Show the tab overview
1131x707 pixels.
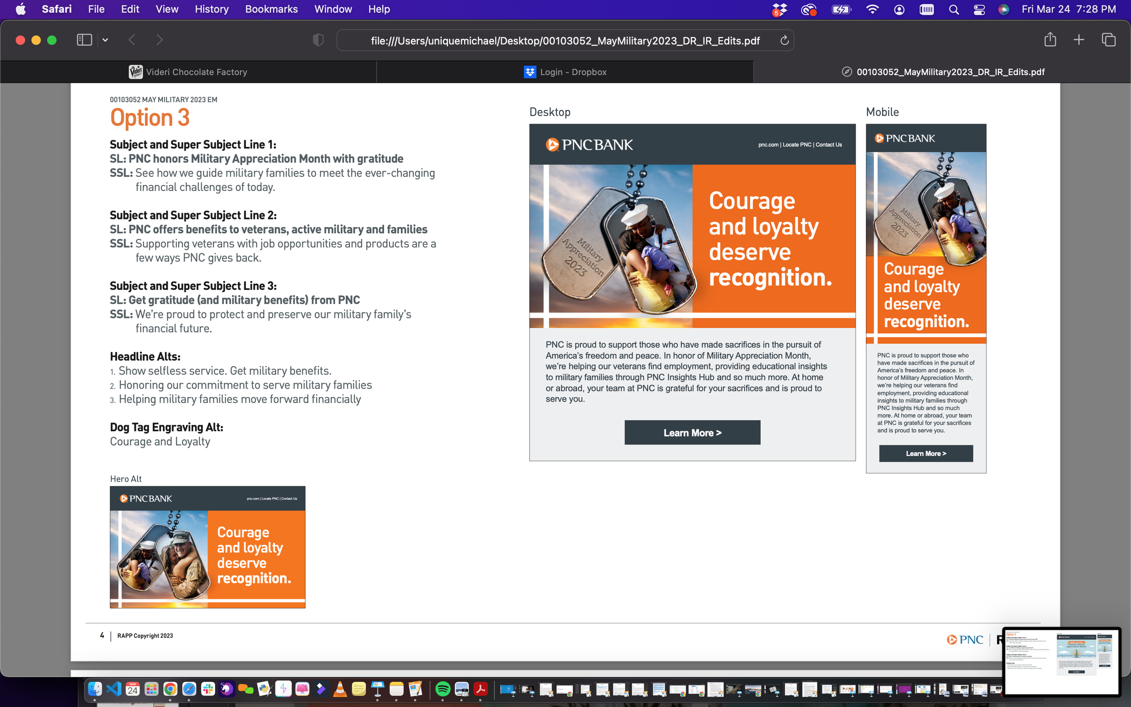(1108, 40)
